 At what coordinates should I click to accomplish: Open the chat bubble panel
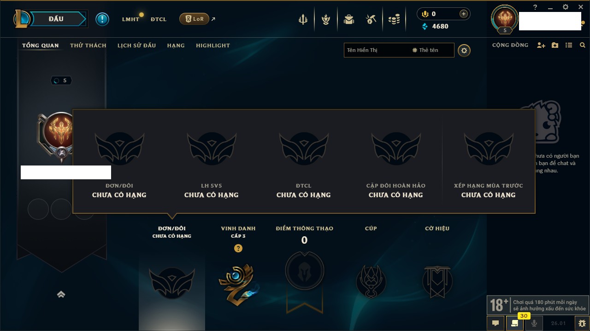point(496,323)
